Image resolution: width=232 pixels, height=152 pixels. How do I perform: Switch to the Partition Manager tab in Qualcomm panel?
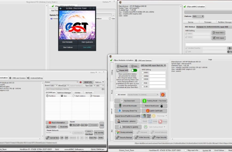coord(64,93)
